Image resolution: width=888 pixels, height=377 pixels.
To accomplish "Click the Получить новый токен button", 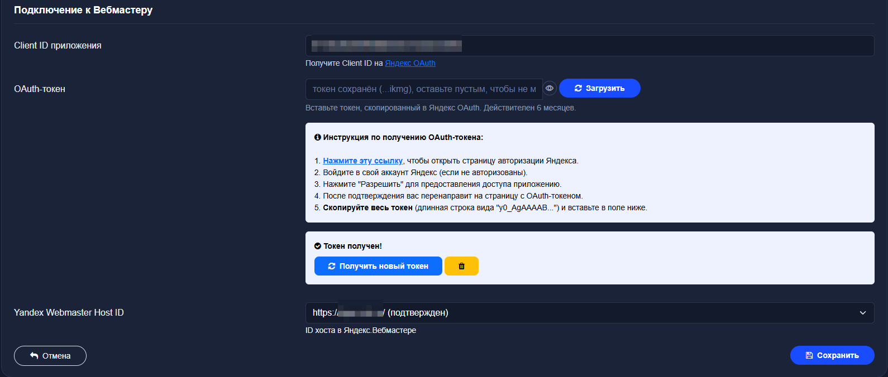I will [378, 266].
